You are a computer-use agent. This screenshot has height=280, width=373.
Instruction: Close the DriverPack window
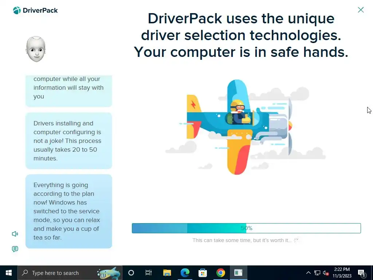click(361, 10)
